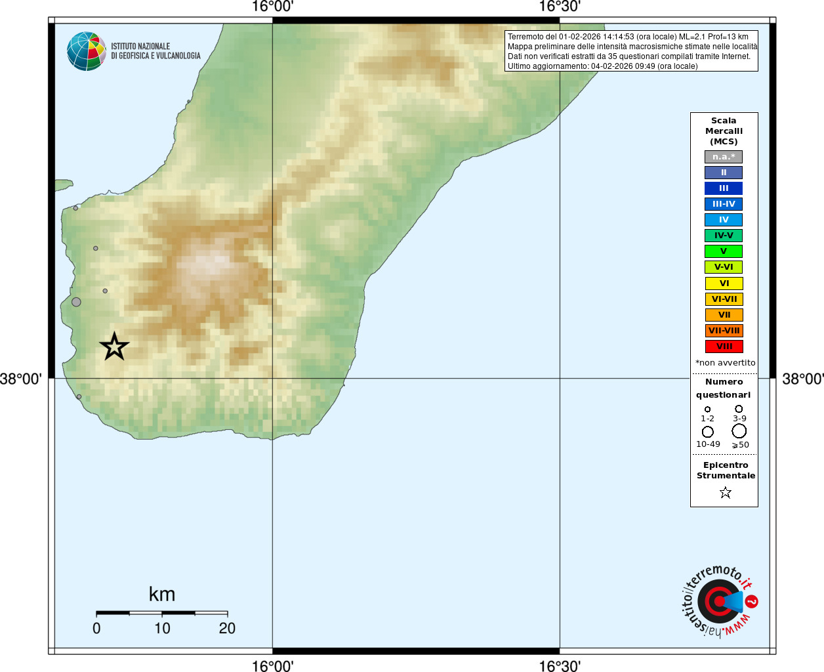
Task: Click the Scala Mercalli (MCS) heading
Action: [724, 131]
